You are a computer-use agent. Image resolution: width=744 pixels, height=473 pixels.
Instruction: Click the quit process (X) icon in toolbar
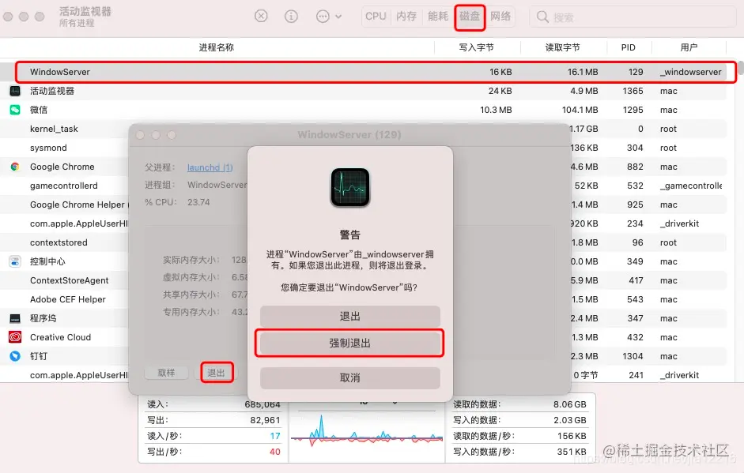[x=262, y=16]
